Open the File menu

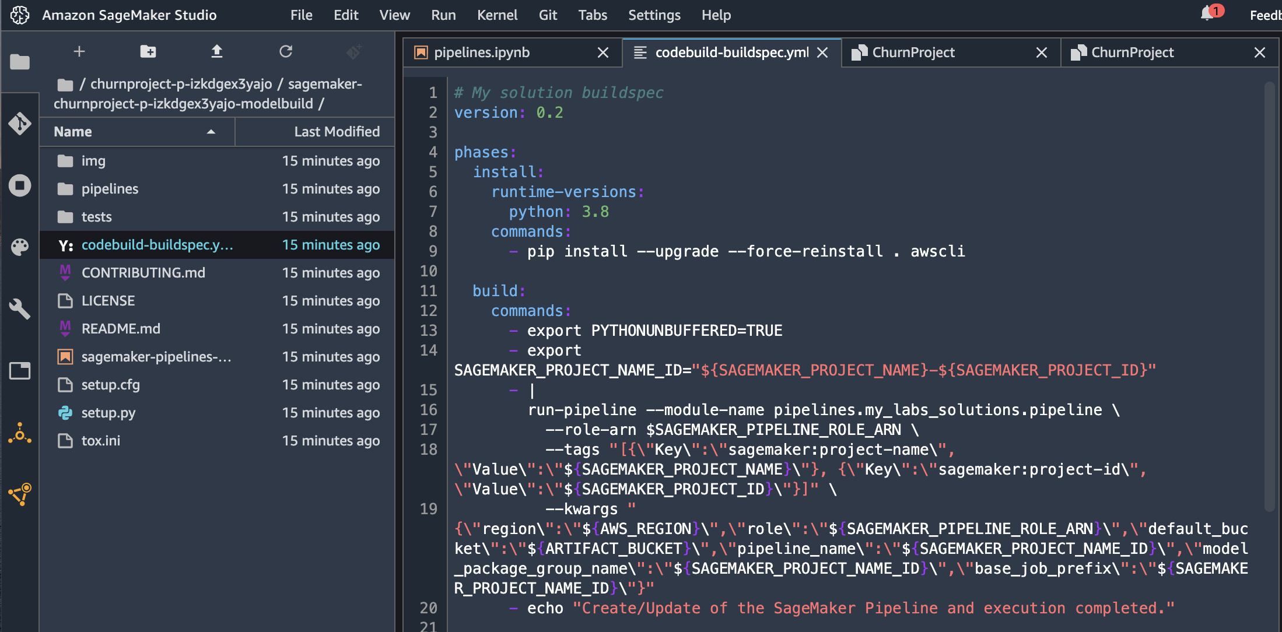pos(301,15)
